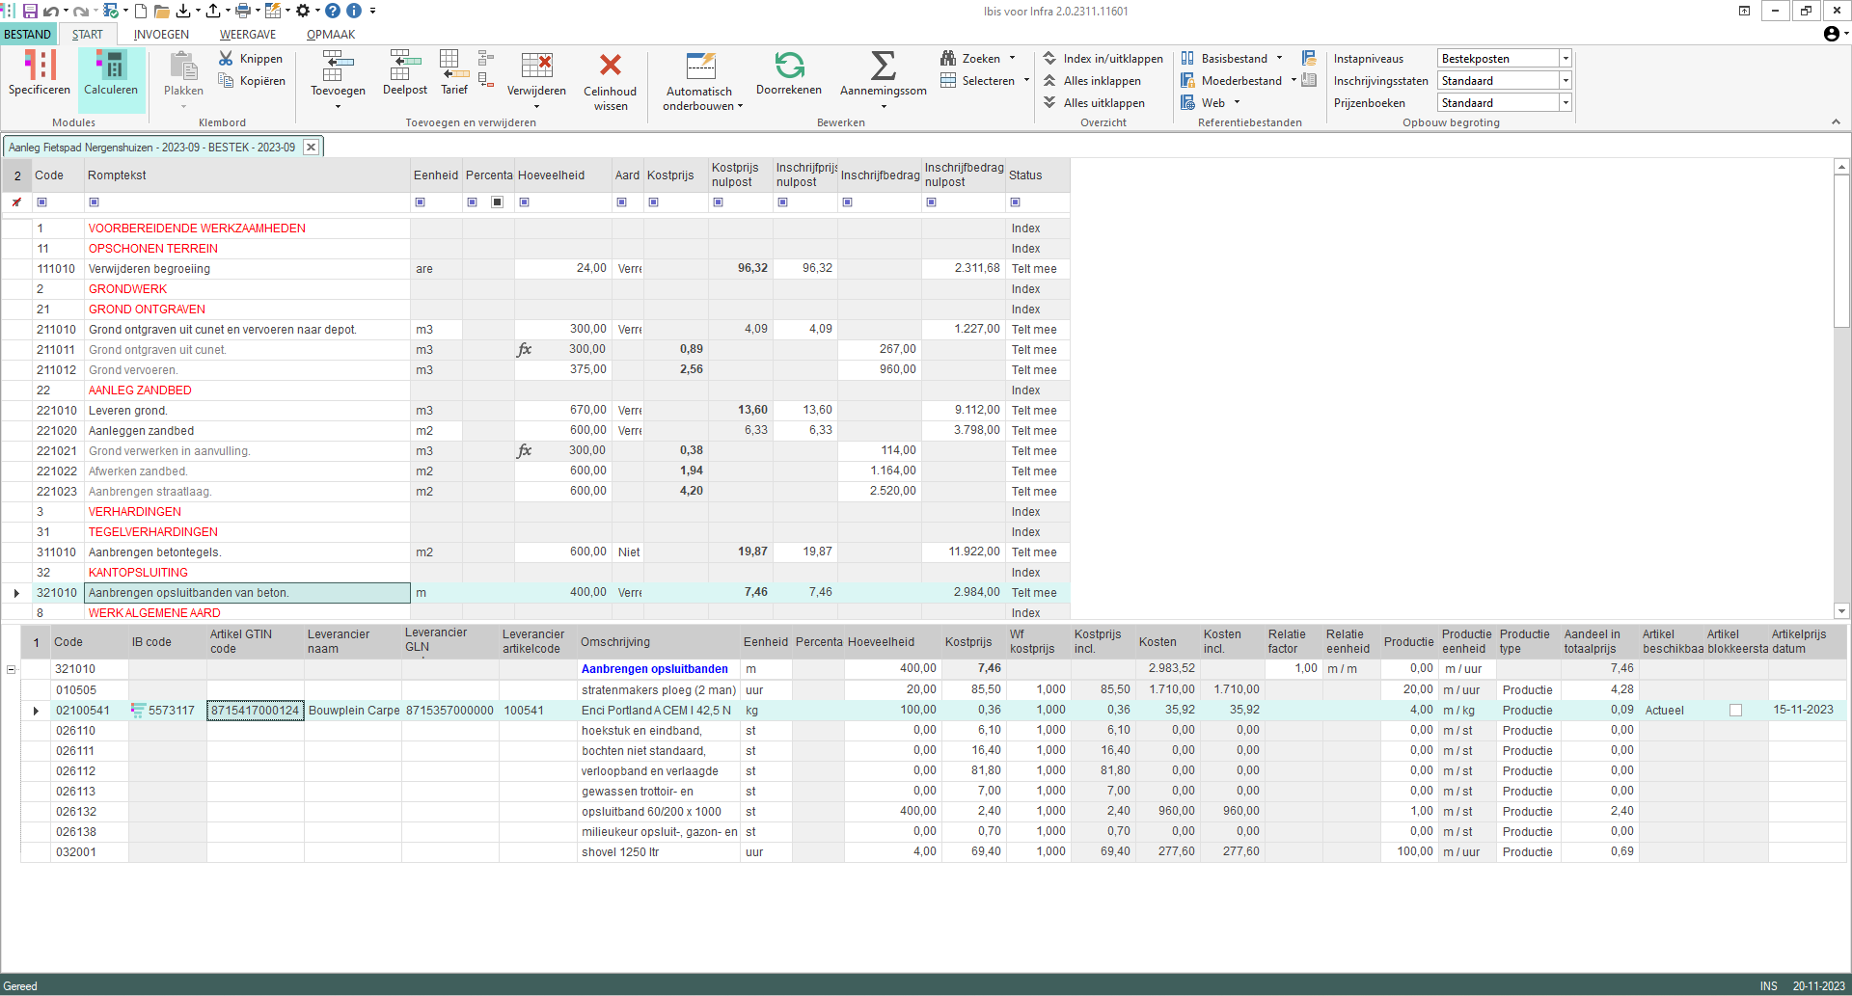Click the Omschrijving column header

pyautogui.click(x=659, y=642)
